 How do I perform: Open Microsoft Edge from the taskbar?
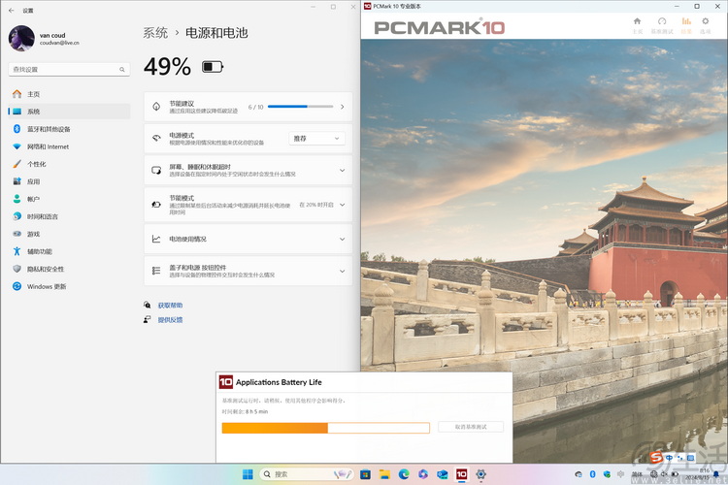[x=404, y=474]
